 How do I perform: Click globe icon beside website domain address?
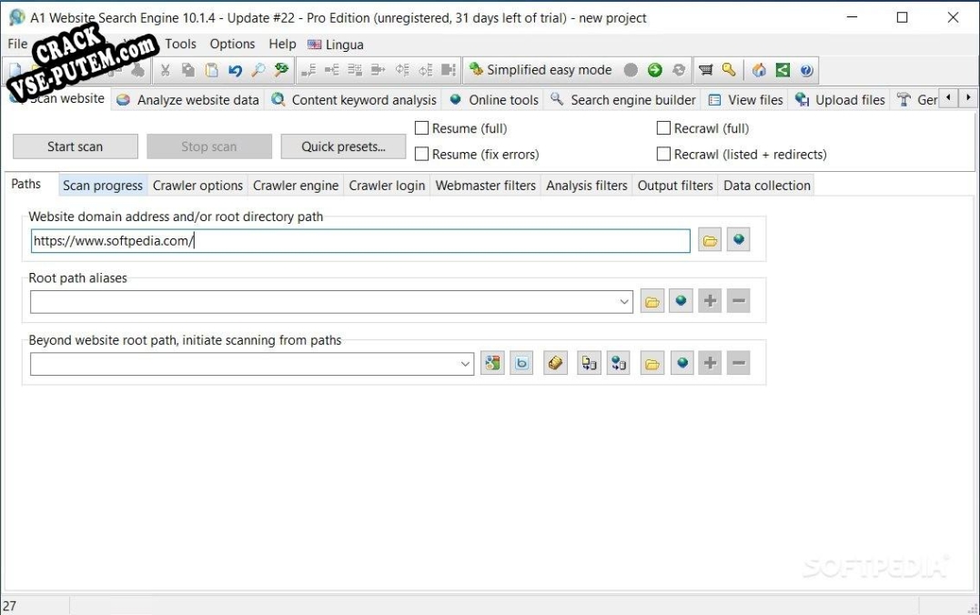[x=738, y=240]
